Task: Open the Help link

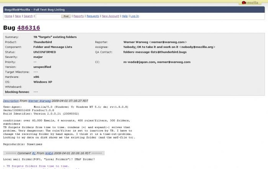Action: [x=125, y=16]
